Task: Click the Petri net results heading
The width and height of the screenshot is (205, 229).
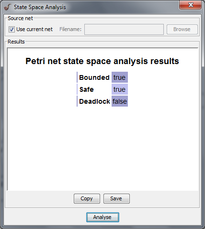Action: 102,61
